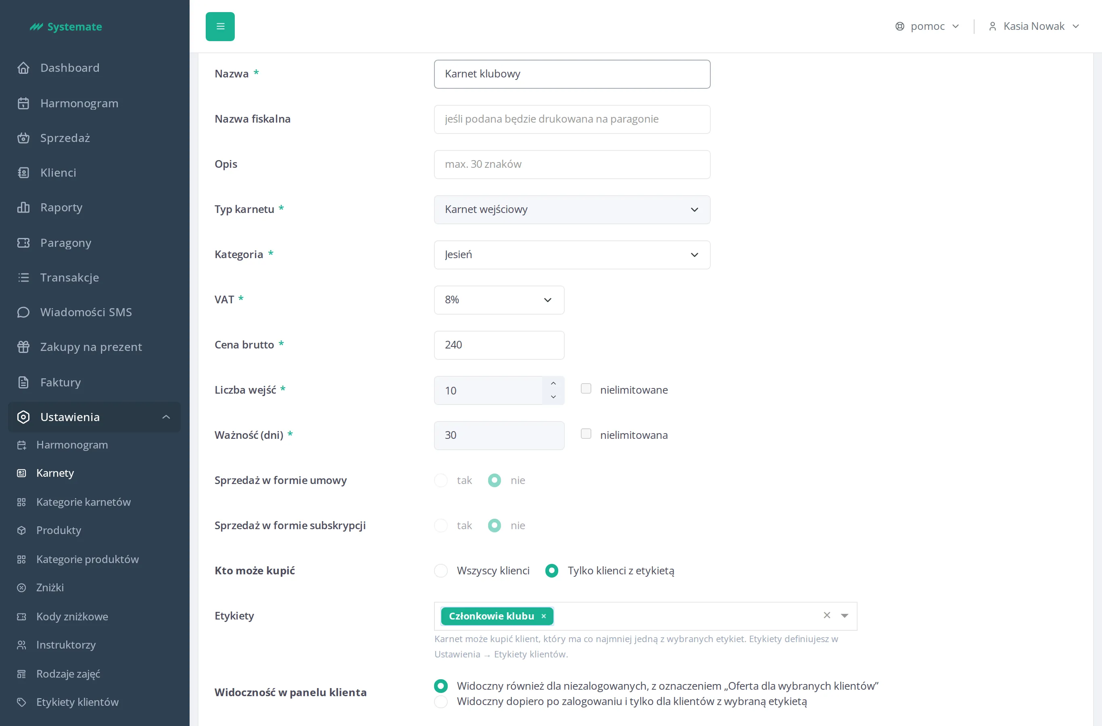Screen dimensions: 1102x726
Task: Check nielimitowana for Ważność (dni)
Action: [x=586, y=434]
